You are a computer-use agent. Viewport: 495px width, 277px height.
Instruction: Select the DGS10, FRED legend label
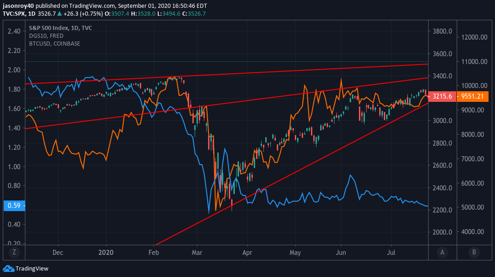pyautogui.click(x=46, y=35)
